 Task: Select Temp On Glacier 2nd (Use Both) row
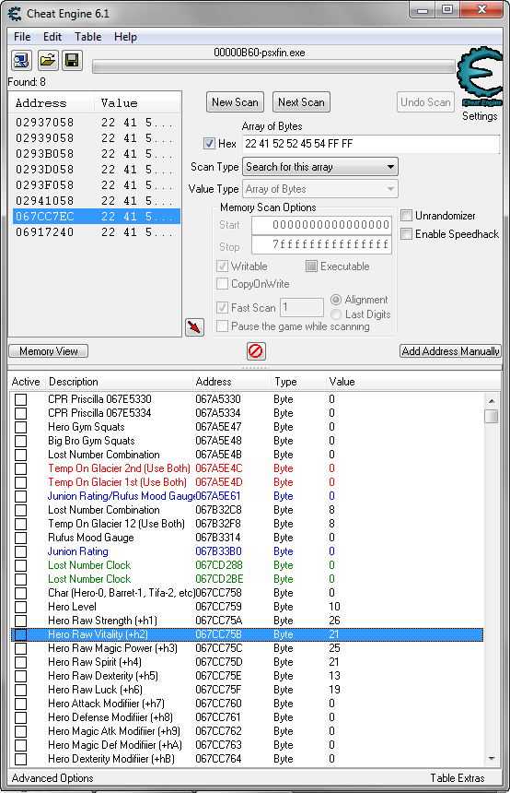tap(247, 468)
